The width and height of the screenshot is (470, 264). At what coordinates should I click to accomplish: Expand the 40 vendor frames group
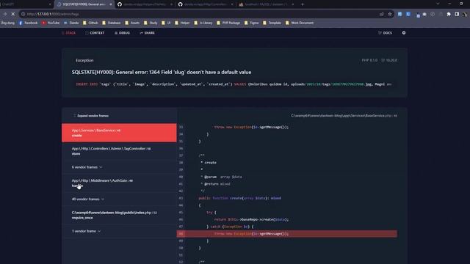88,199
